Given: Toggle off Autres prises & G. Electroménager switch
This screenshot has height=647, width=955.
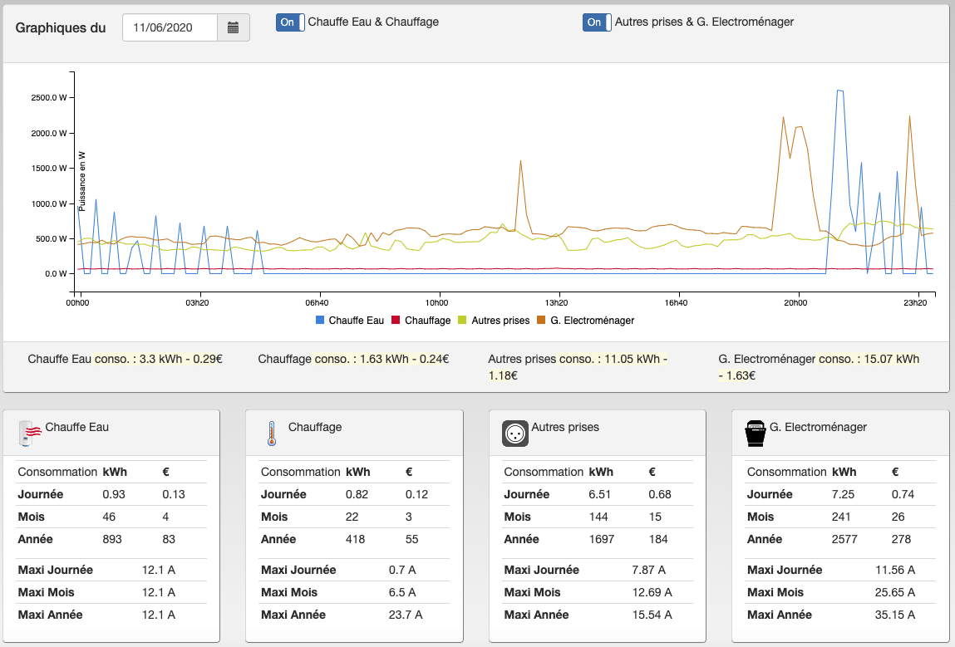Looking at the screenshot, I should click(597, 22).
